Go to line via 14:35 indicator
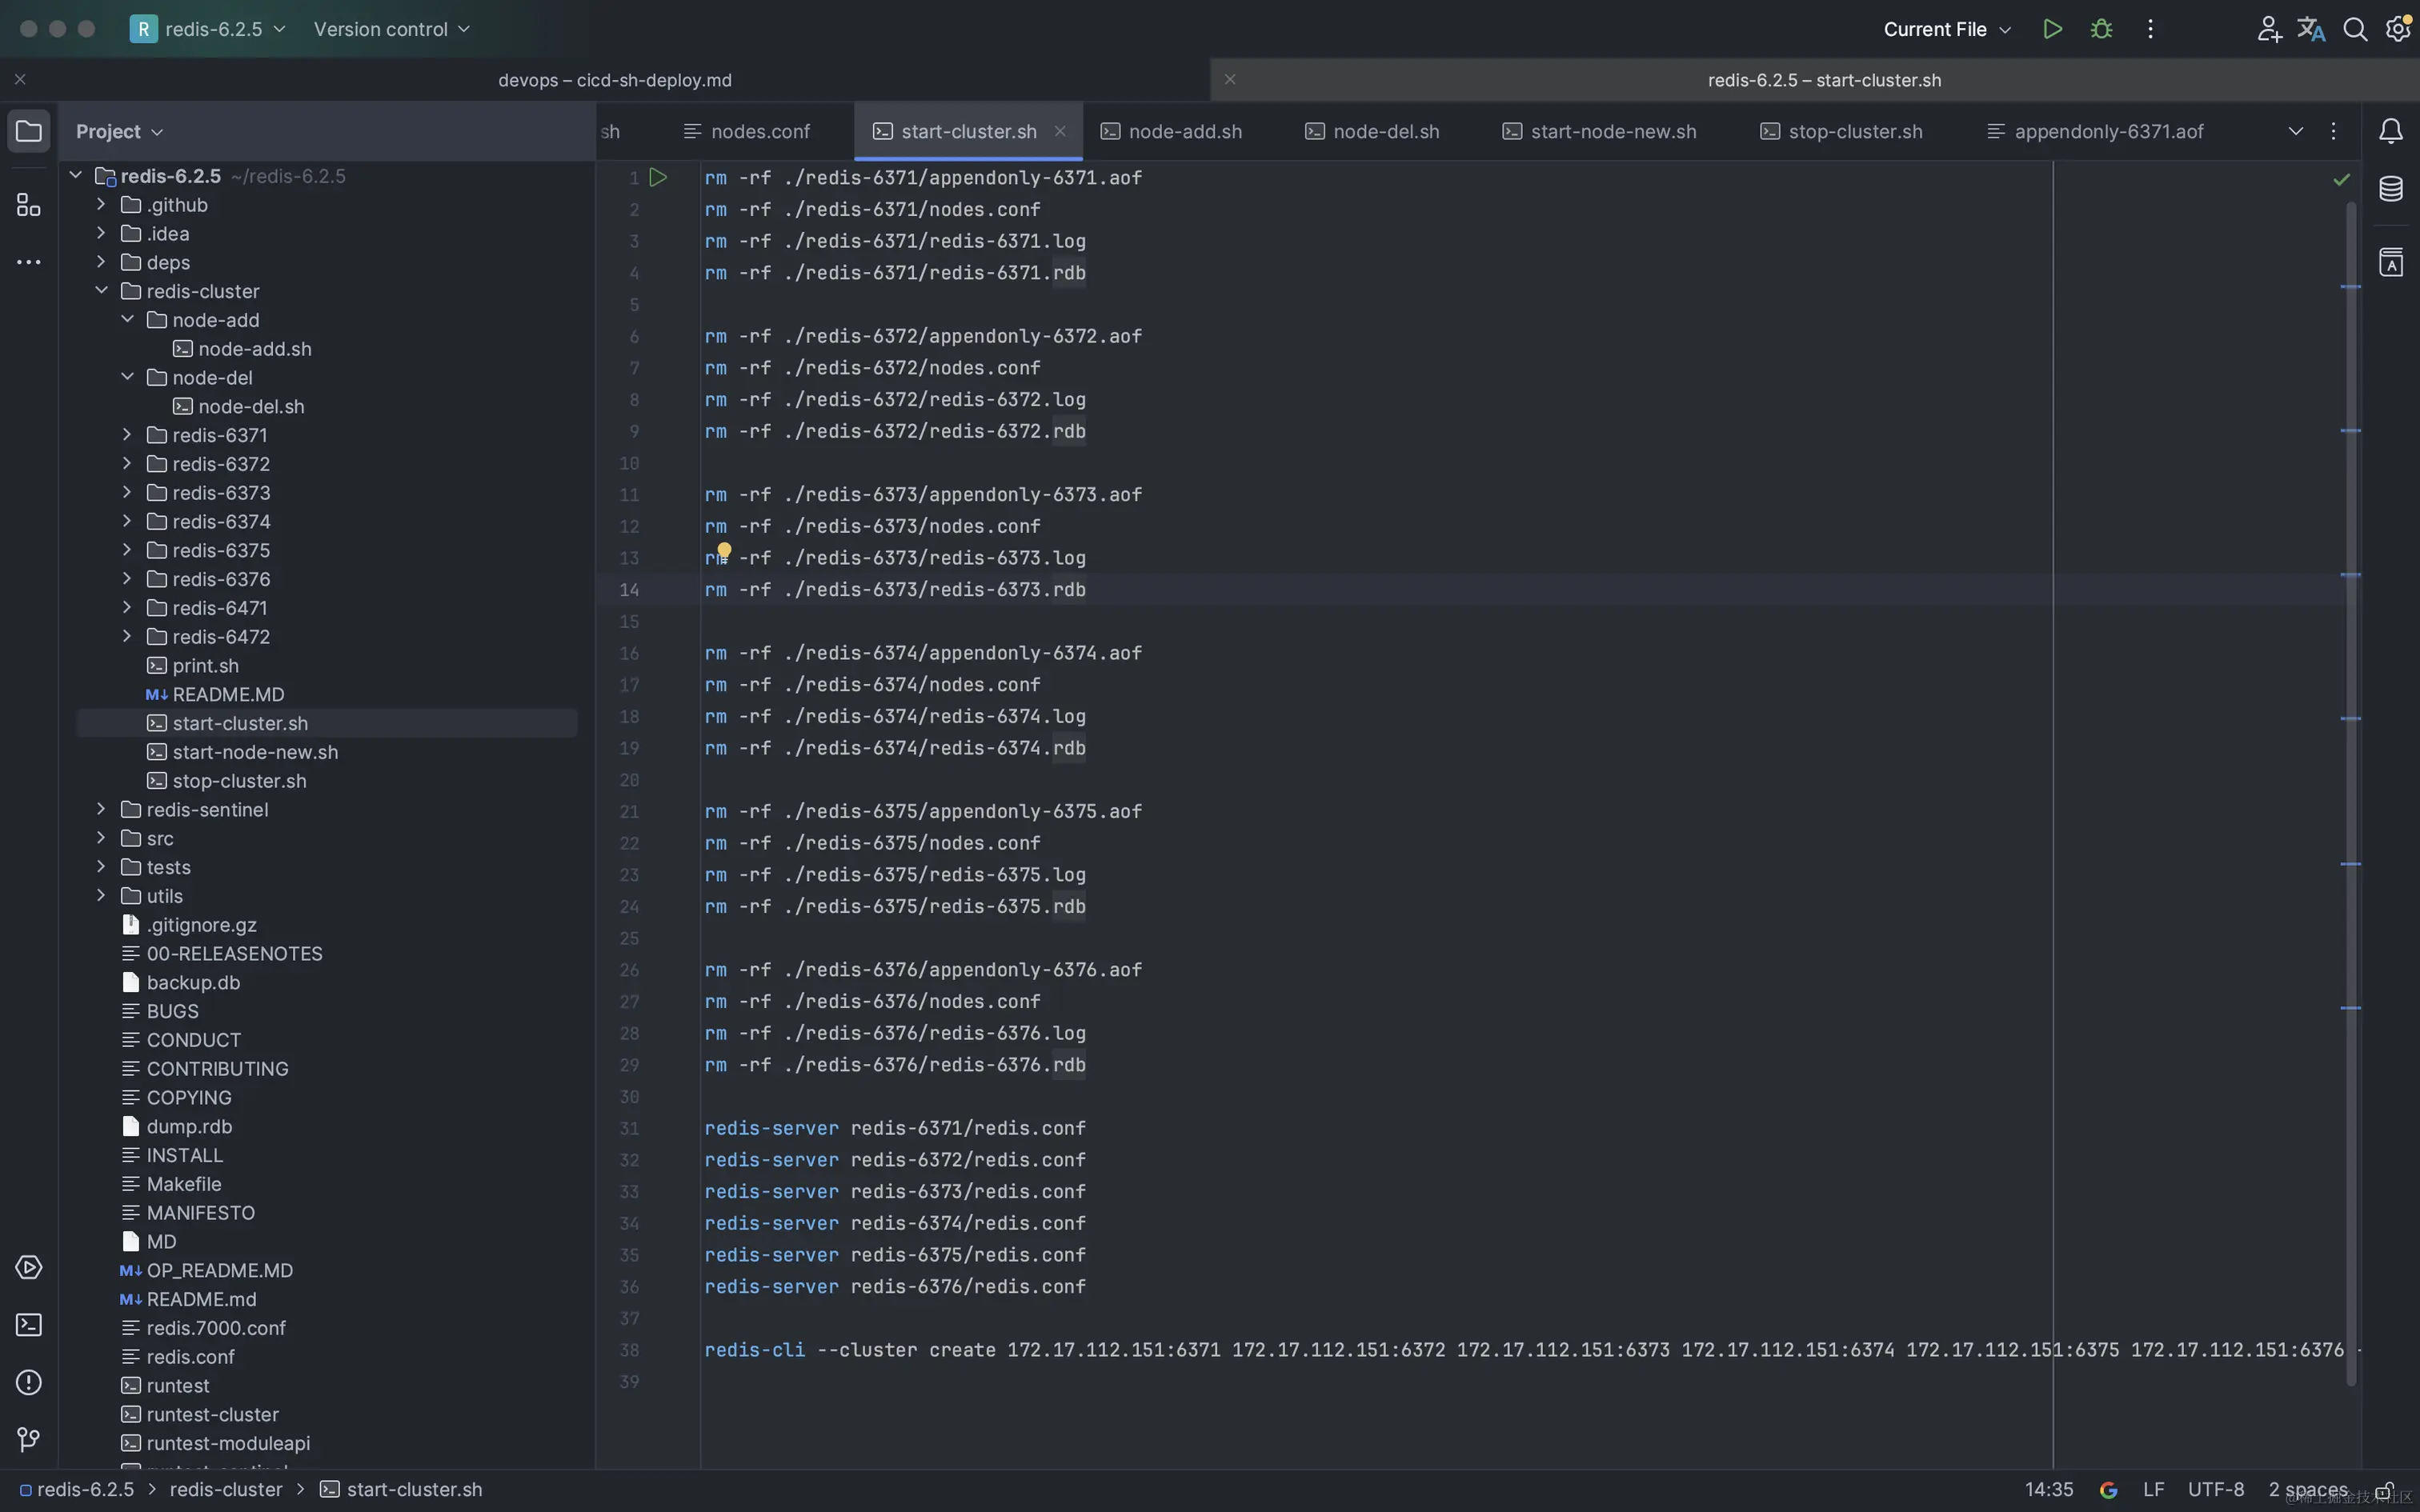This screenshot has height=1512, width=2420. (x=2049, y=1490)
